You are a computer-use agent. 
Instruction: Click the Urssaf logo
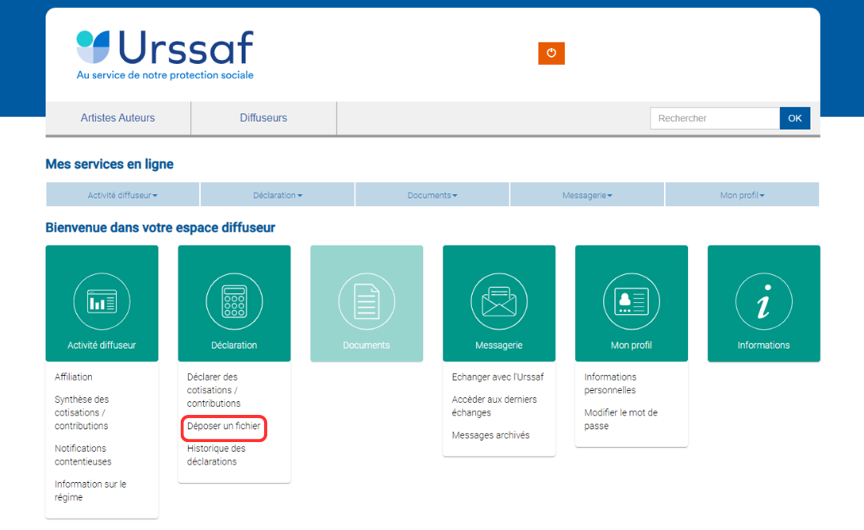coord(165,54)
